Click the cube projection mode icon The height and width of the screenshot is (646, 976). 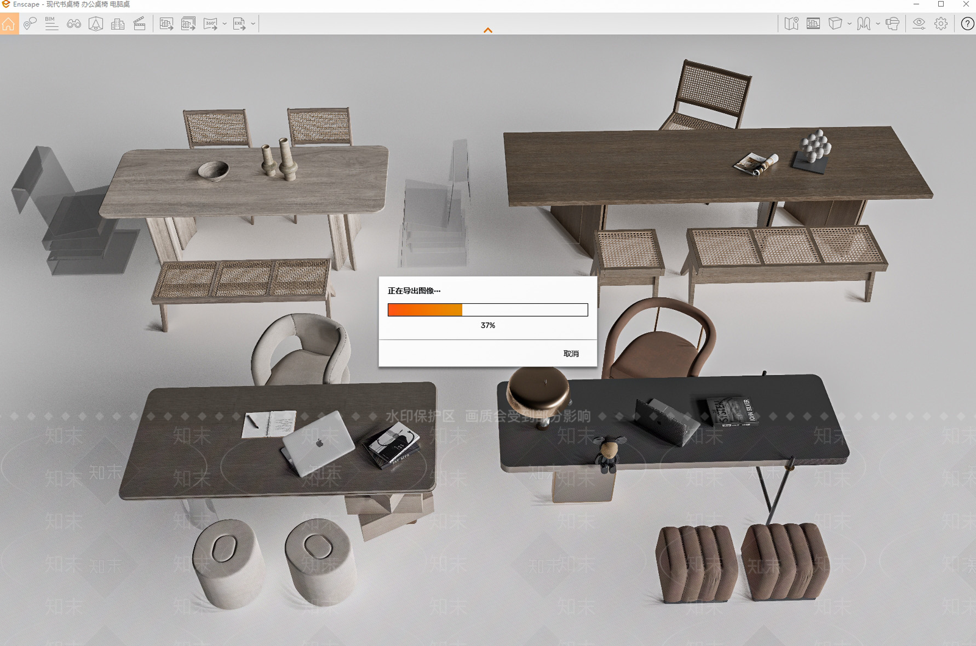[x=835, y=24]
